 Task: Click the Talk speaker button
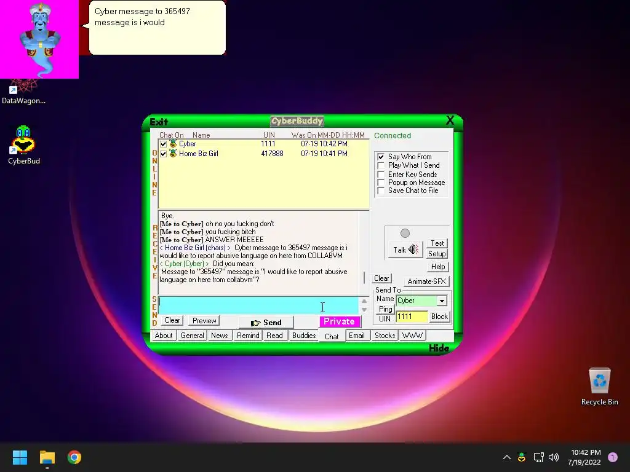(x=406, y=250)
